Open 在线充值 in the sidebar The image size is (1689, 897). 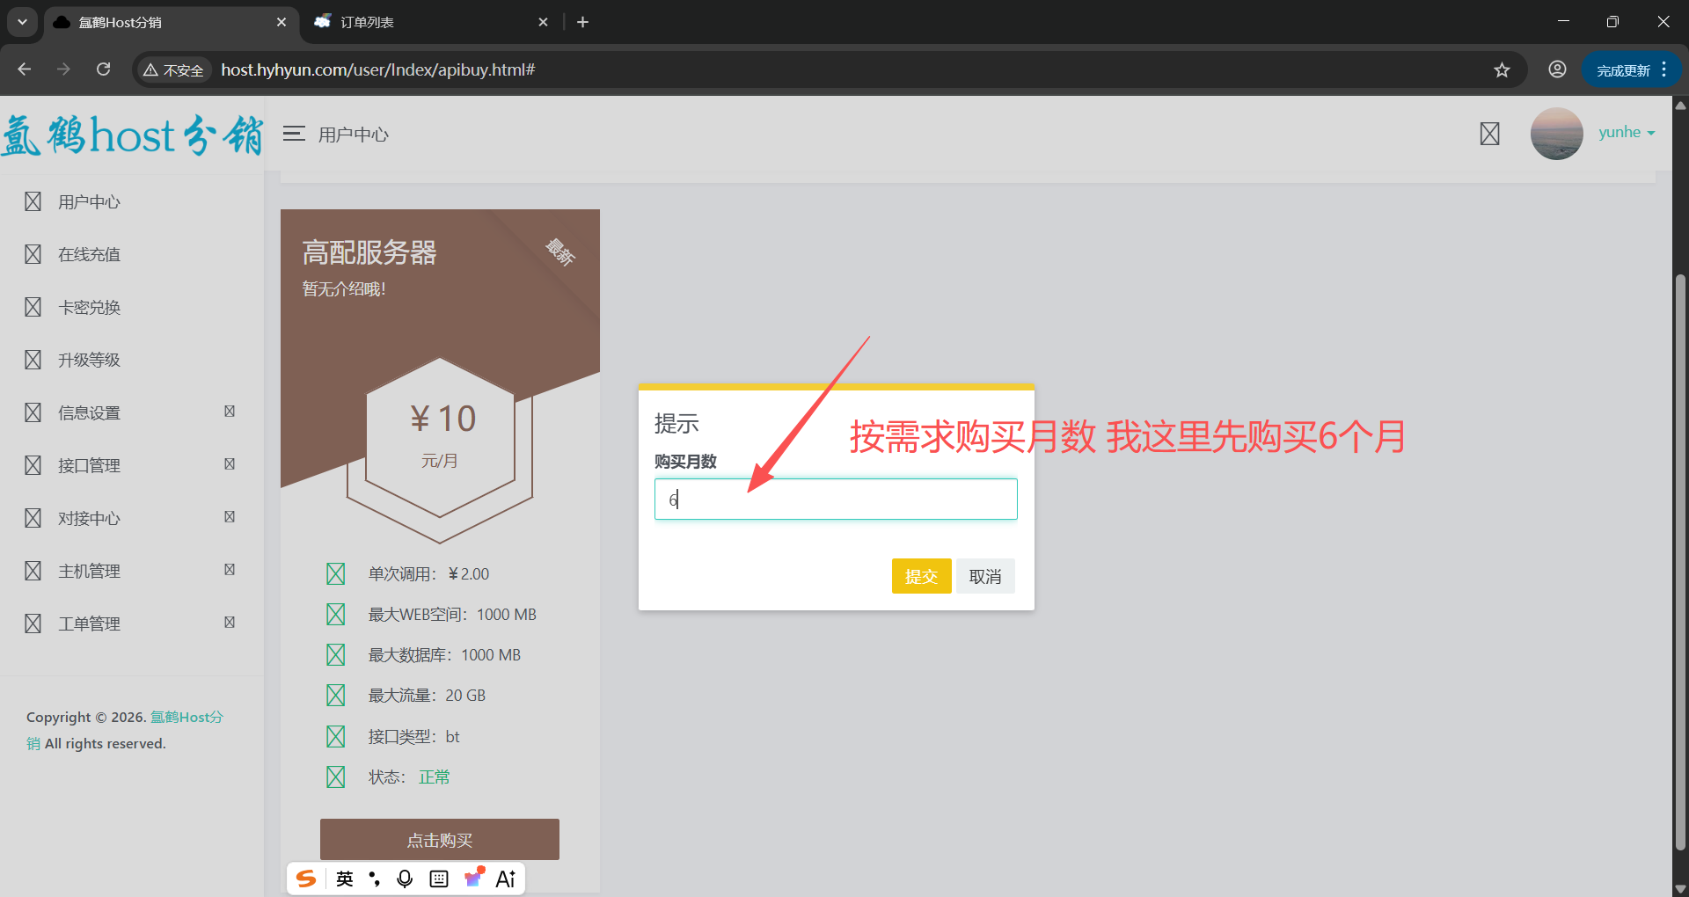click(x=89, y=255)
